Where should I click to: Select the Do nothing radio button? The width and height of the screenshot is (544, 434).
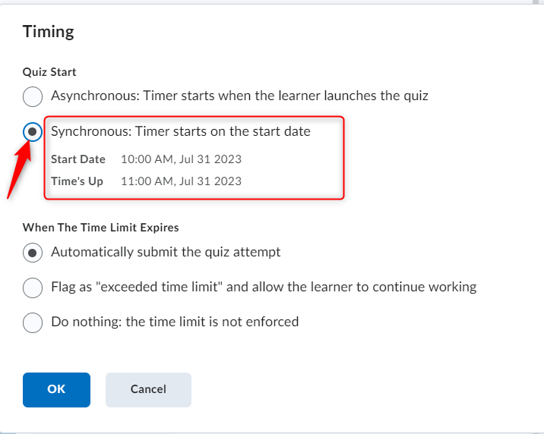[x=33, y=322]
